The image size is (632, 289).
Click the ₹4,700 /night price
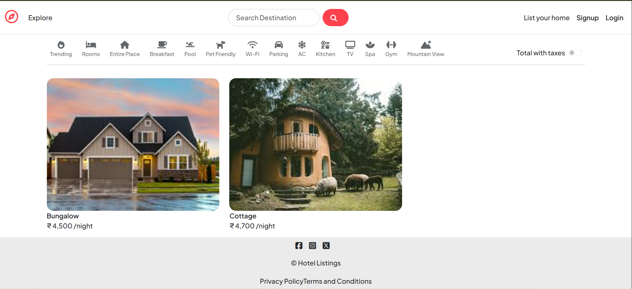pyautogui.click(x=252, y=226)
